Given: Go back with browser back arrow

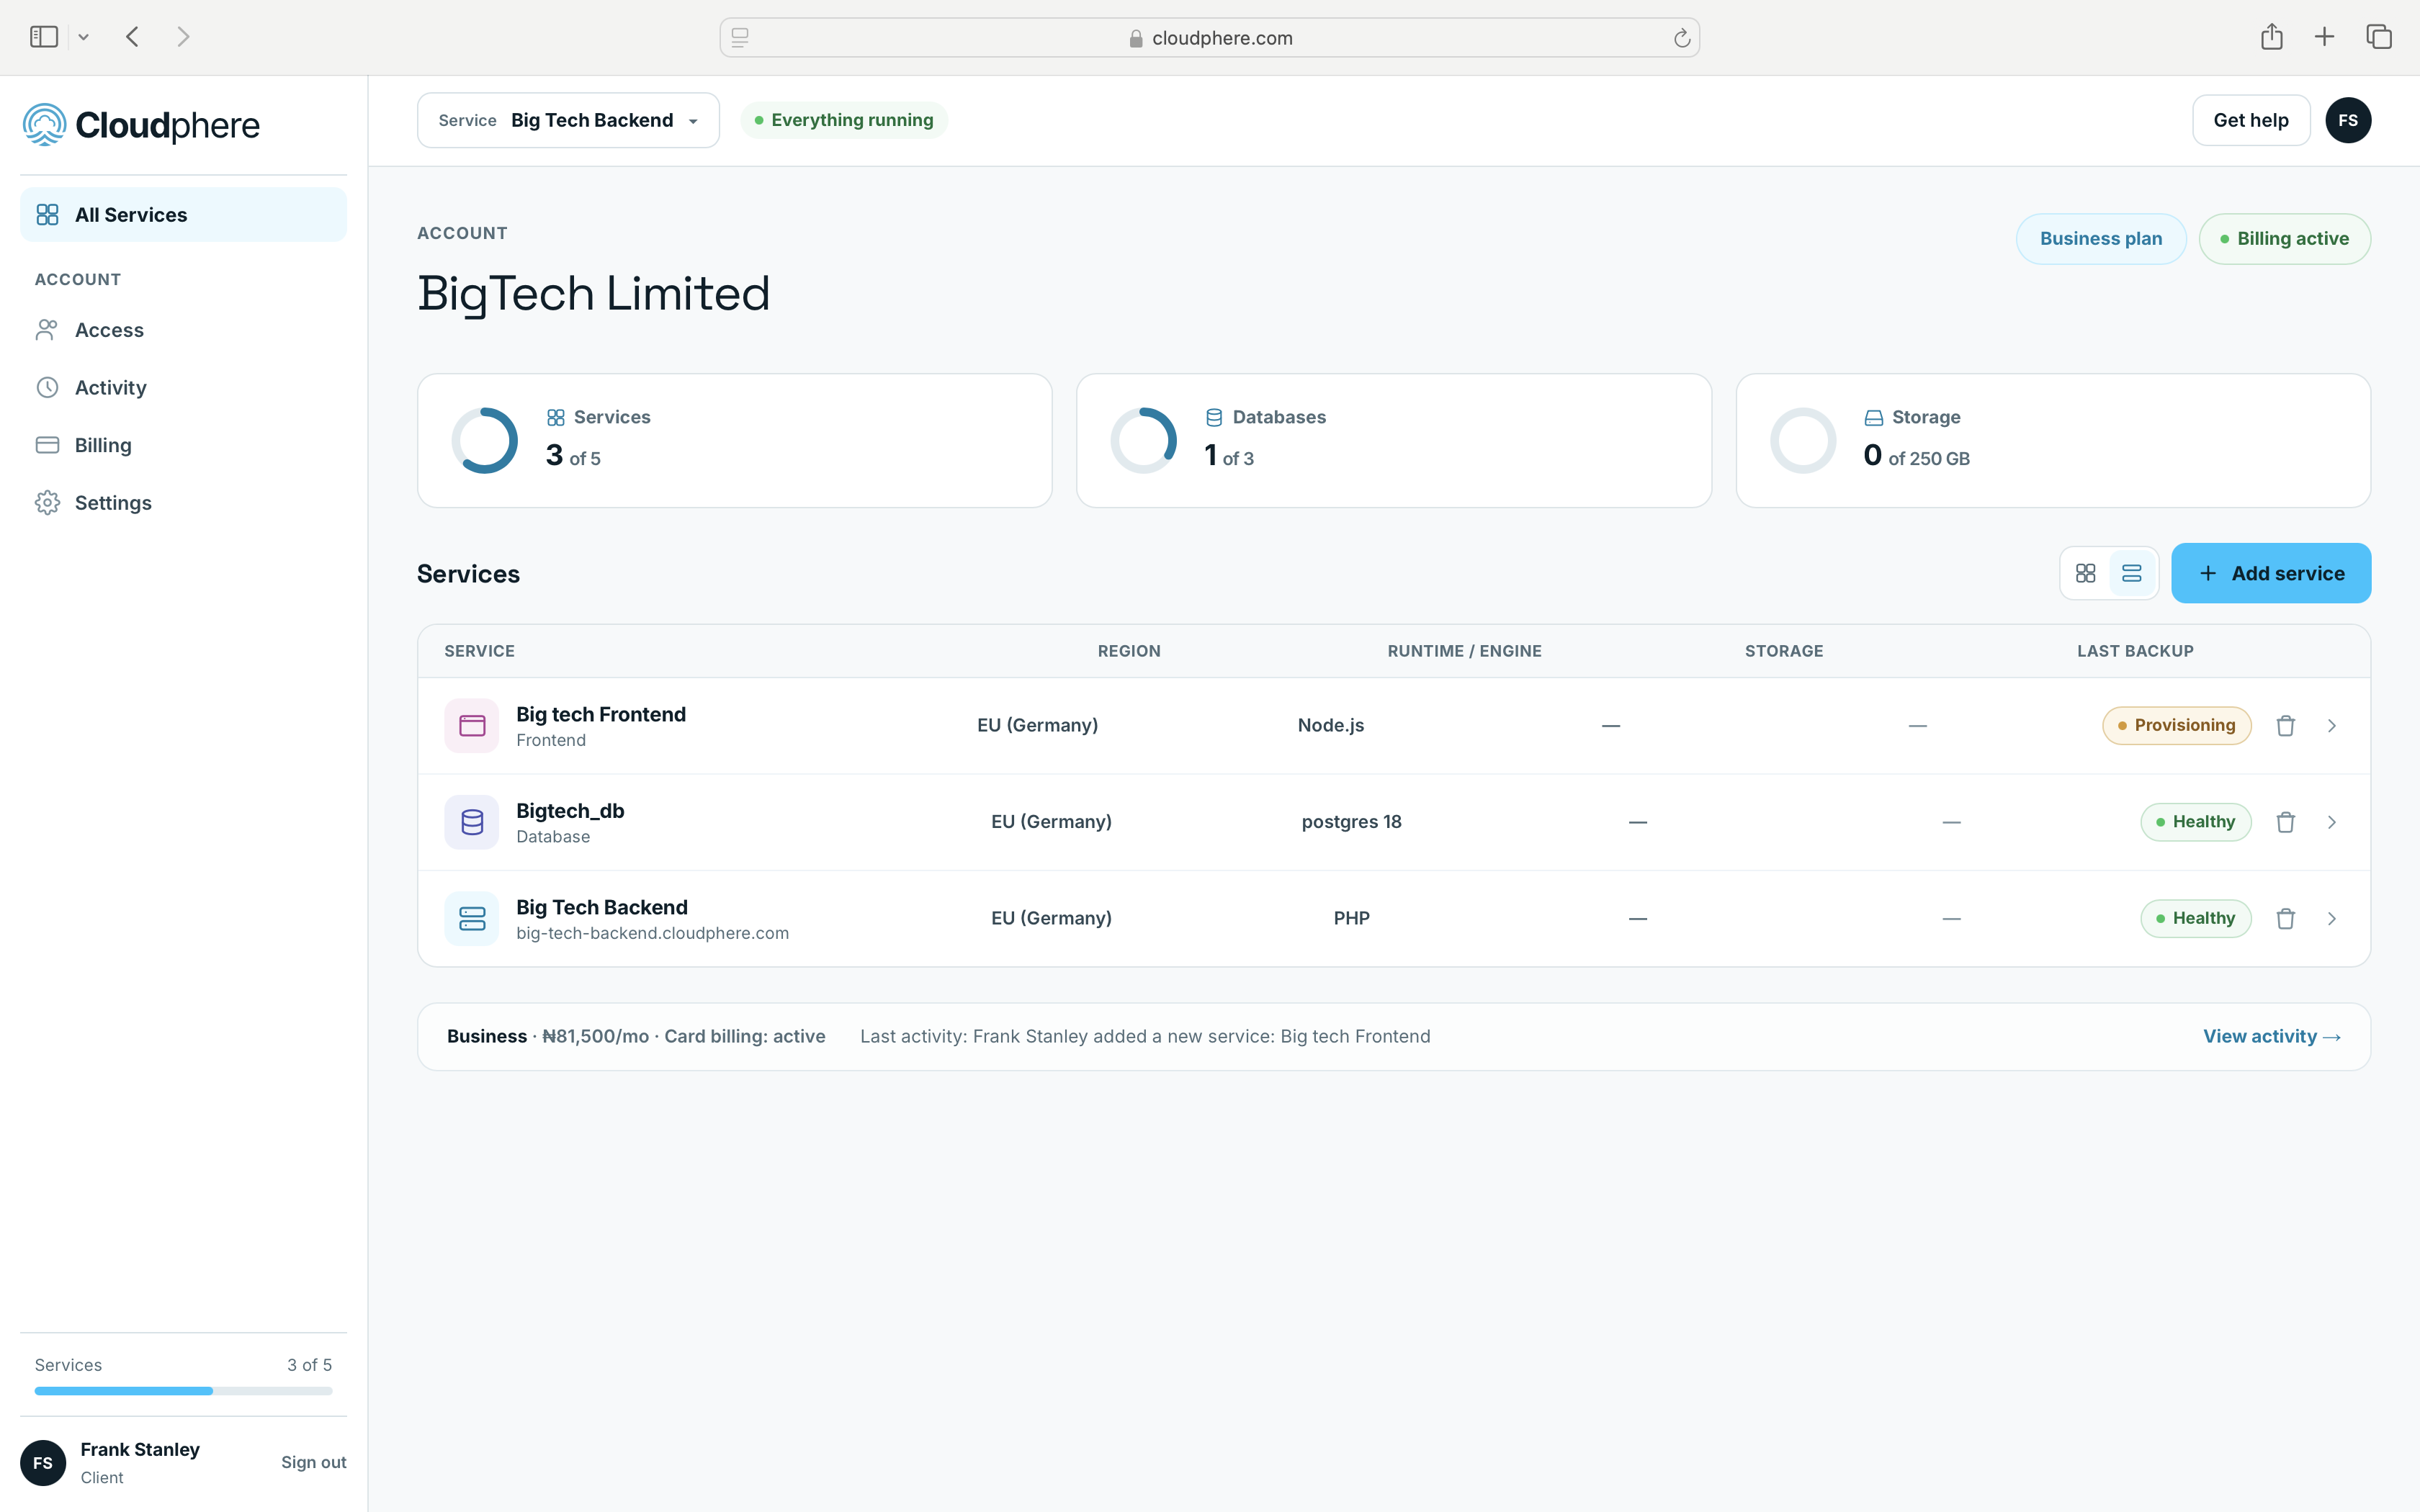Looking at the screenshot, I should click(x=133, y=37).
